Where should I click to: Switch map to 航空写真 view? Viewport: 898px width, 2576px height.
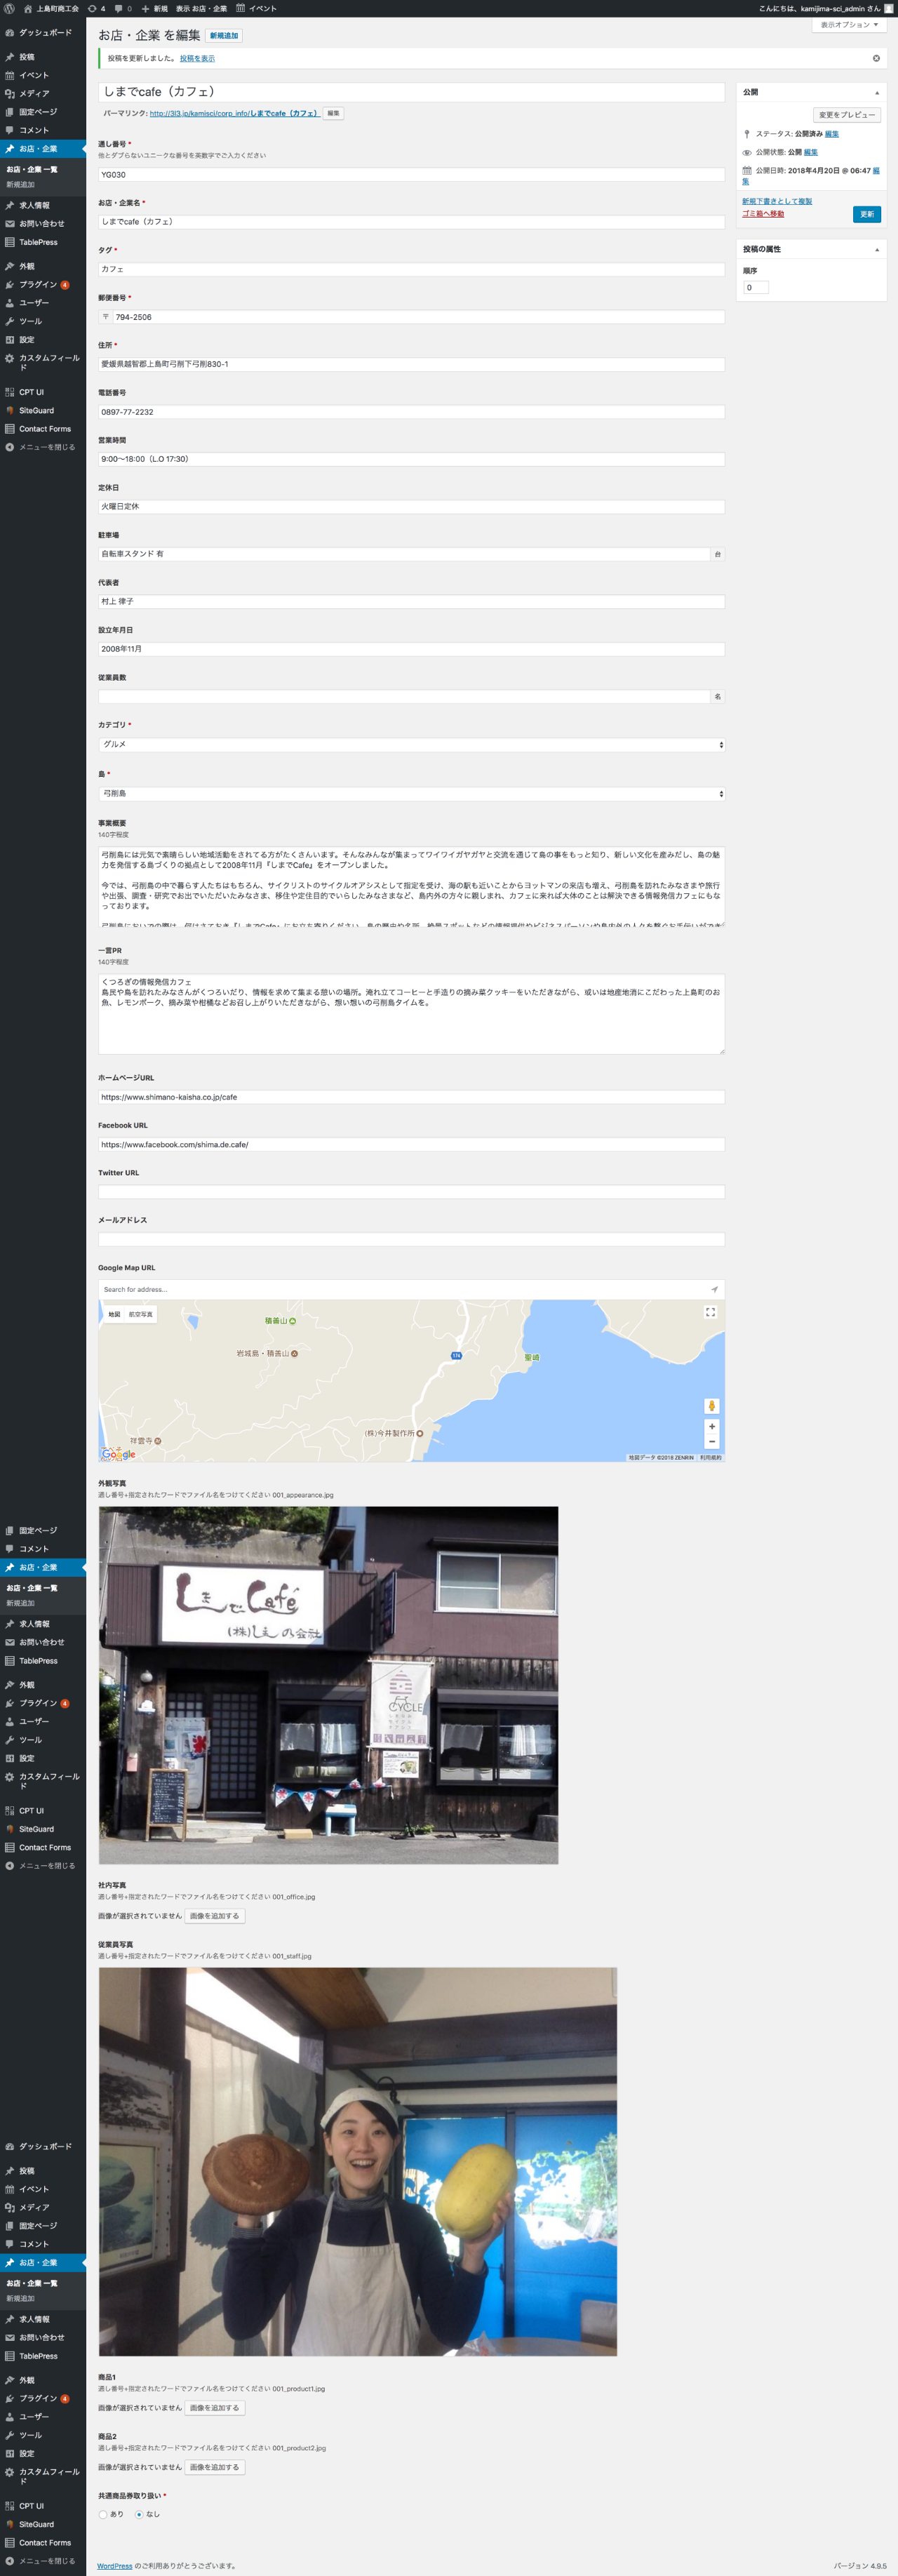tap(140, 1314)
